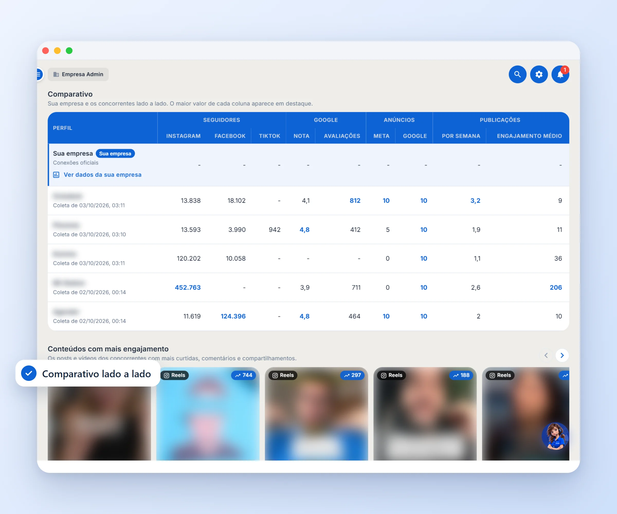The height and width of the screenshot is (514, 617).
Task: Click the chart icon beside Ver dados
Action: [56, 175]
